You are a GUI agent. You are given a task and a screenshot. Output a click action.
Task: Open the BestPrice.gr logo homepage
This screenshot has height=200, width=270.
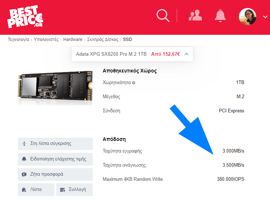click(25, 17)
